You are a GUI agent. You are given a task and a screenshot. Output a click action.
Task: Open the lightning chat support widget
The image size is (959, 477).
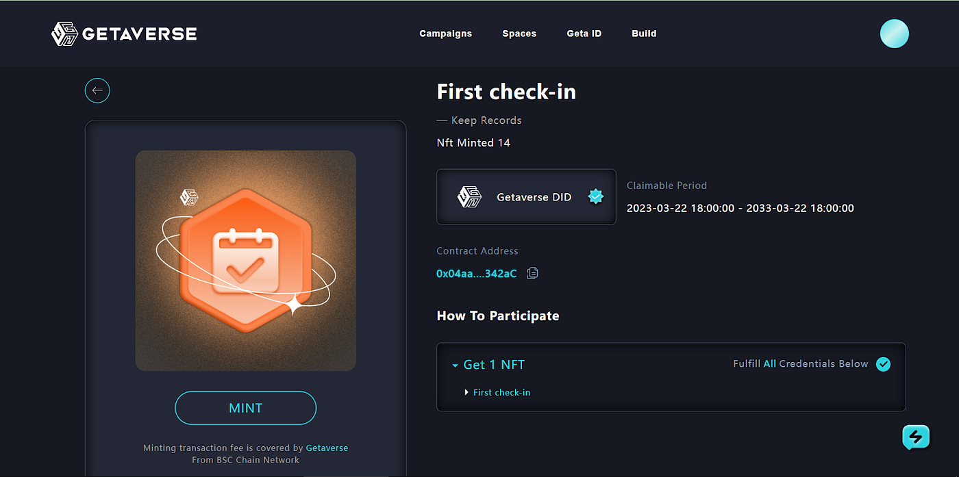(916, 437)
